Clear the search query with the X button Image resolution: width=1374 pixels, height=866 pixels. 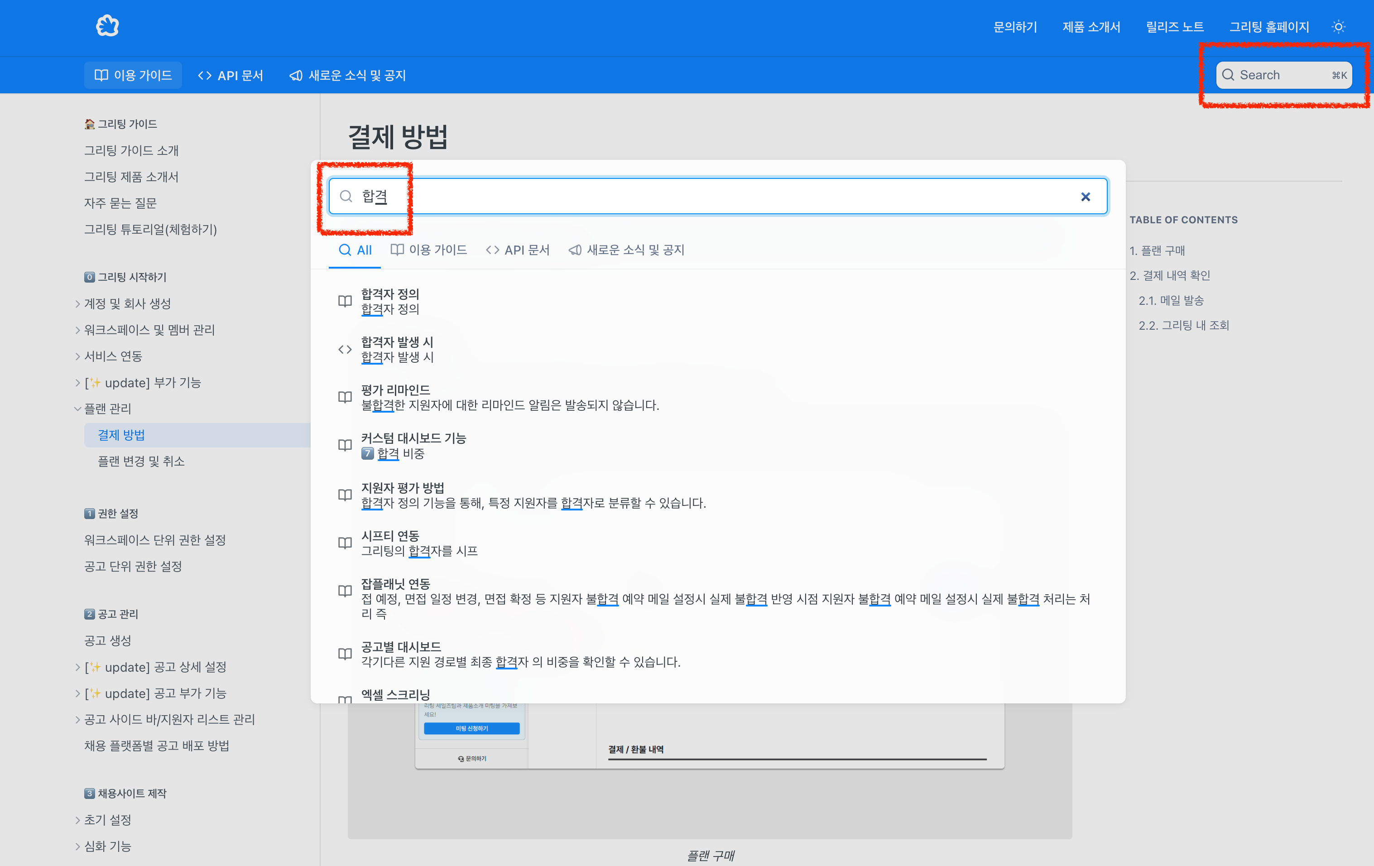point(1085,196)
